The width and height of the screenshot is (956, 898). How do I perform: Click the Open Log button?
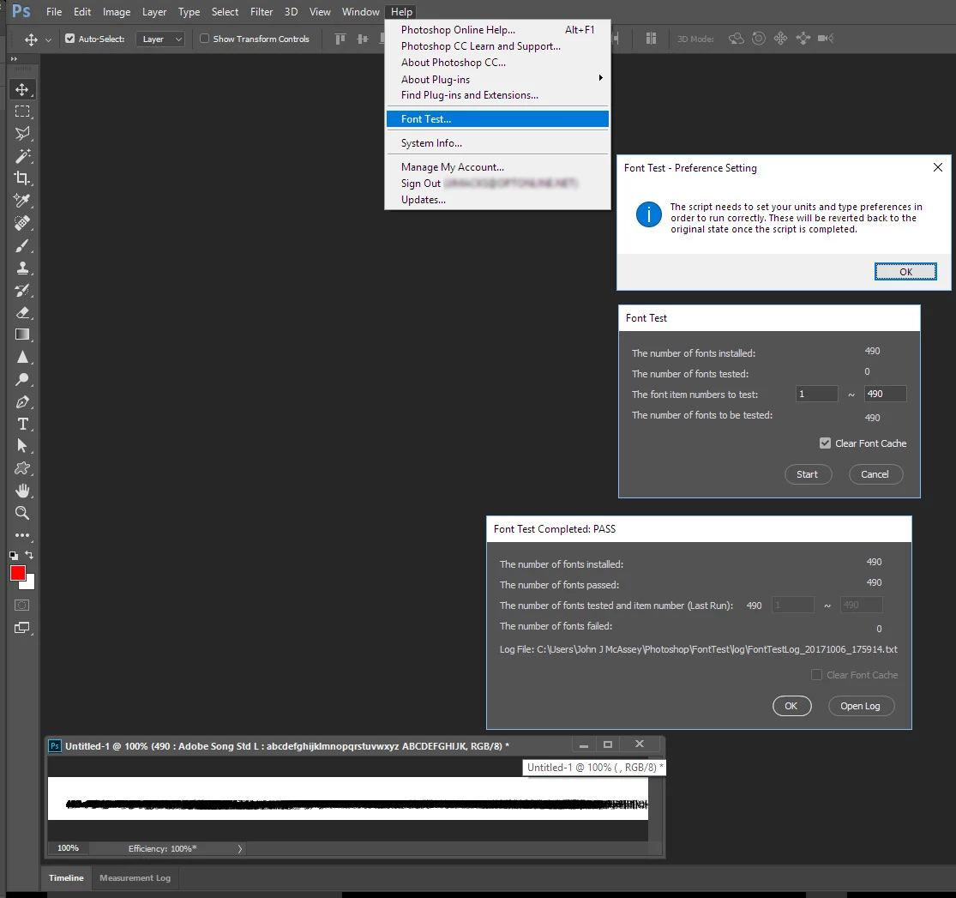point(860,706)
